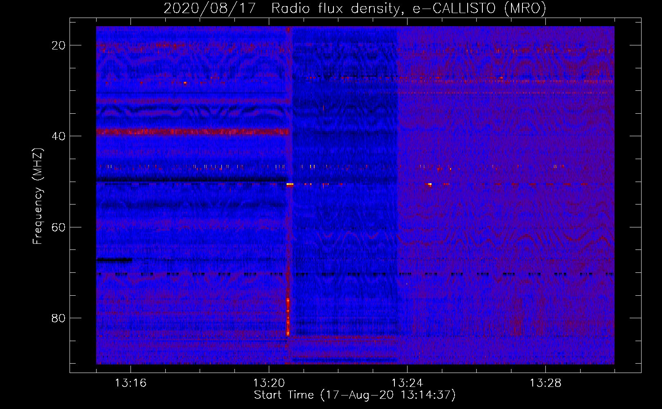
Task: Click the 'Frequency (MHZ)' axis label
Action: tap(38, 196)
